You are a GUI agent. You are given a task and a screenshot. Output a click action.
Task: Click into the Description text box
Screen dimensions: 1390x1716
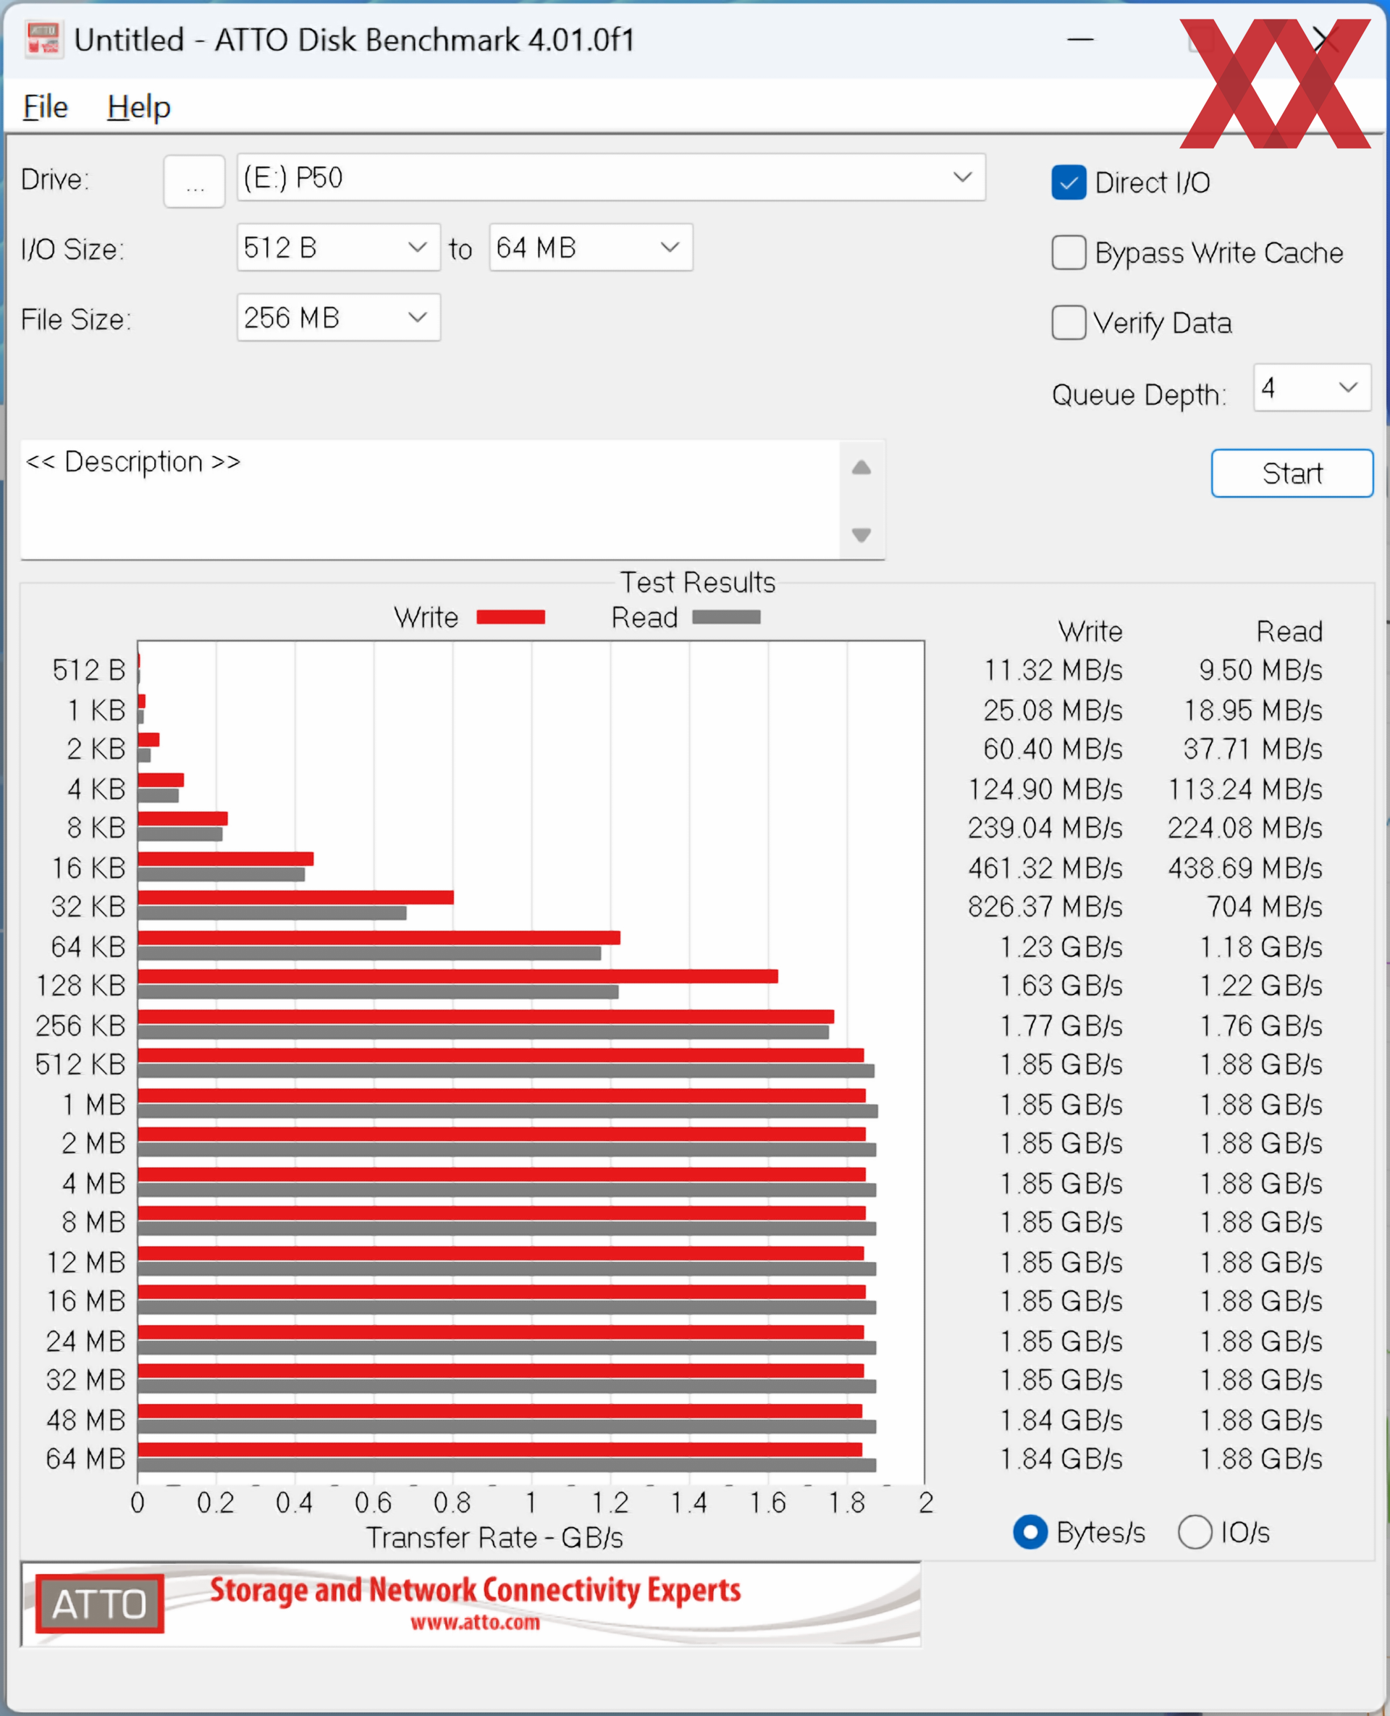pos(430,500)
